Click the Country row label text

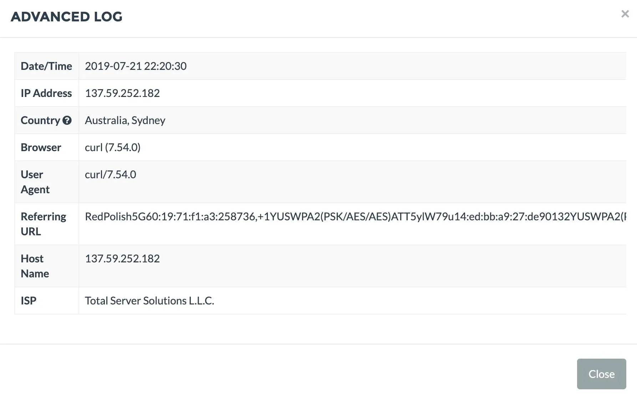(x=40, y=120)
